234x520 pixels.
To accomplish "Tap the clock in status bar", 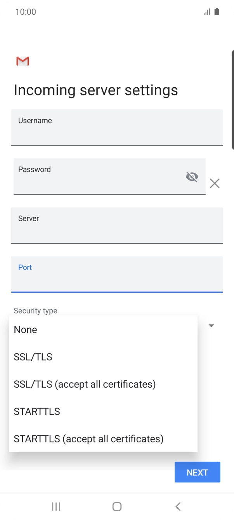I will click(x=26, y=12).
